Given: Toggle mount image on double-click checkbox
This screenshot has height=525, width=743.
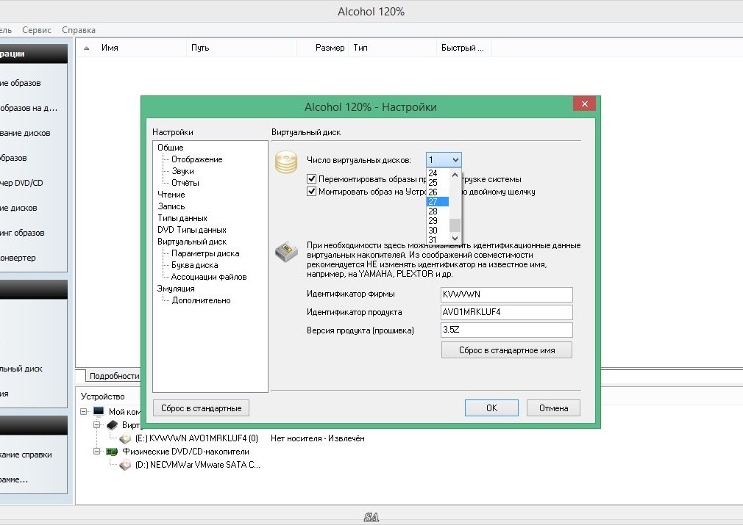Looking at the screenshot, I should [311, 192].
